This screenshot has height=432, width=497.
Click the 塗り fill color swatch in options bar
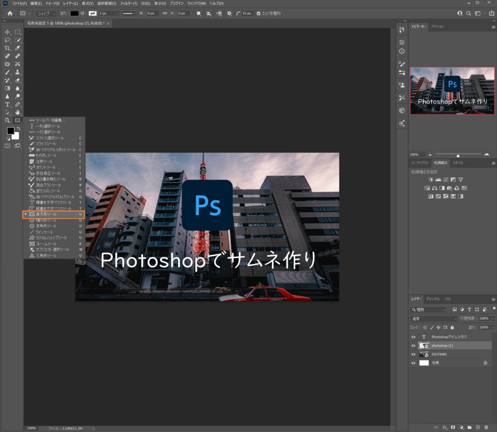tap(74, 13)
